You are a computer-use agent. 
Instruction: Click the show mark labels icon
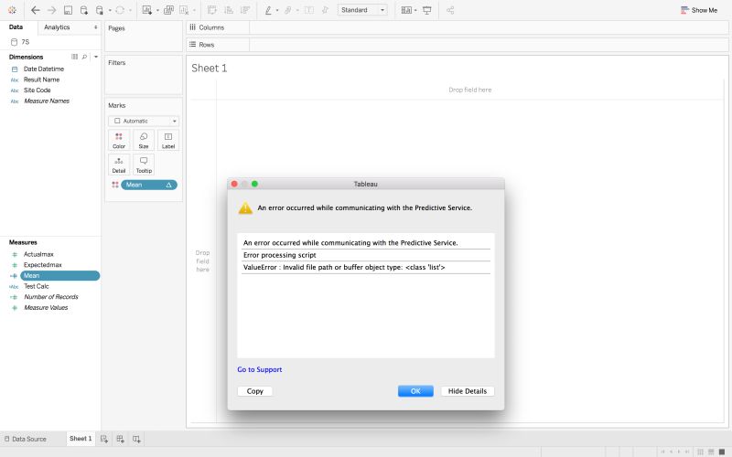(309, 10)
